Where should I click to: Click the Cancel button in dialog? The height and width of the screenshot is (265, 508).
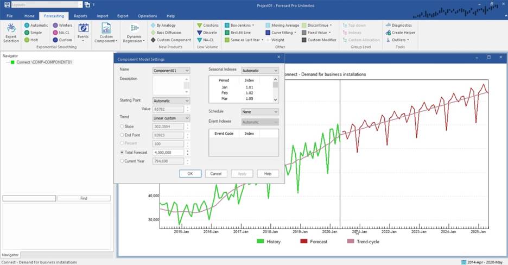[x=216, y=174]
